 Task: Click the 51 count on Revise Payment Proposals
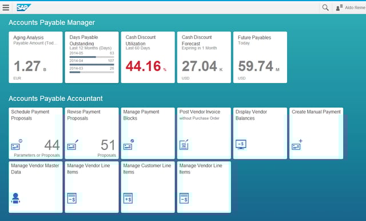108,145
